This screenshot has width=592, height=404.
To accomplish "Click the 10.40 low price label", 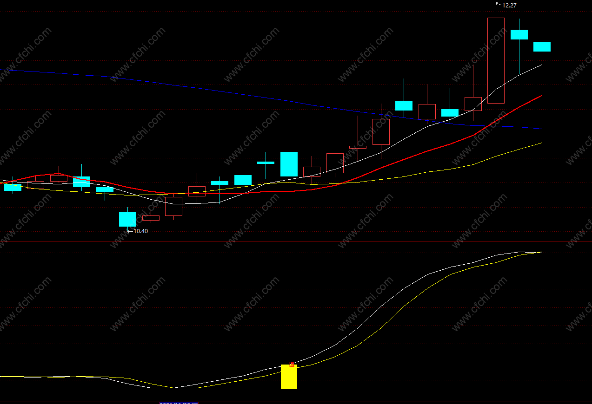I will (141, 231).
